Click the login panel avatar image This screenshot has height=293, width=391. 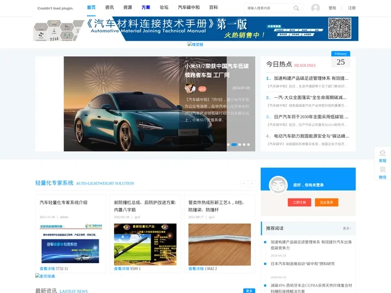[x=278, y=185]
